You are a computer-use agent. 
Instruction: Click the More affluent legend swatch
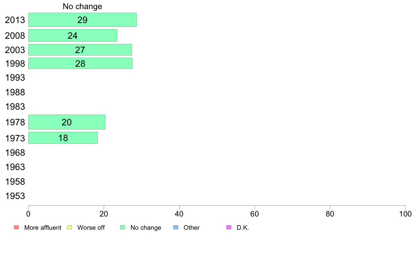pyautogui.click(x=16, y=228)
